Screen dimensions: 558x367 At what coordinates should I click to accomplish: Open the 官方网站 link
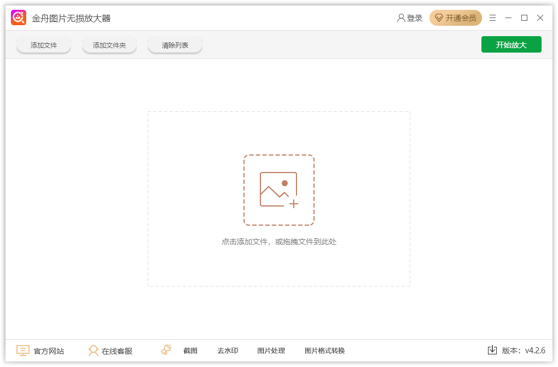49,351
